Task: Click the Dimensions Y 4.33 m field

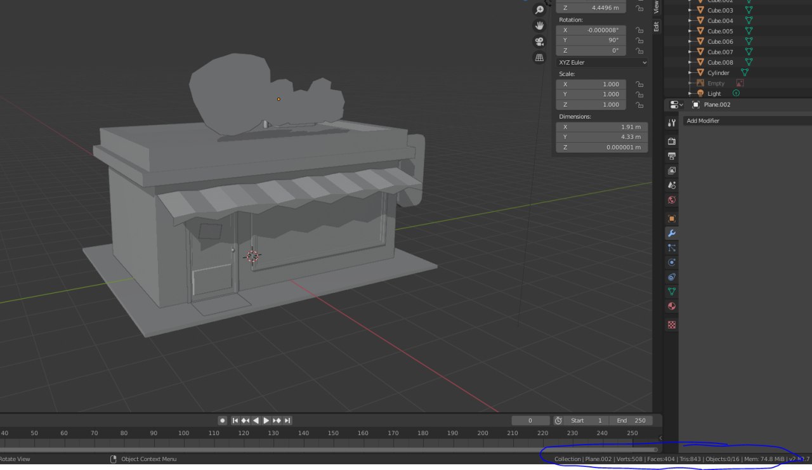Action: [x=602, y=137]
